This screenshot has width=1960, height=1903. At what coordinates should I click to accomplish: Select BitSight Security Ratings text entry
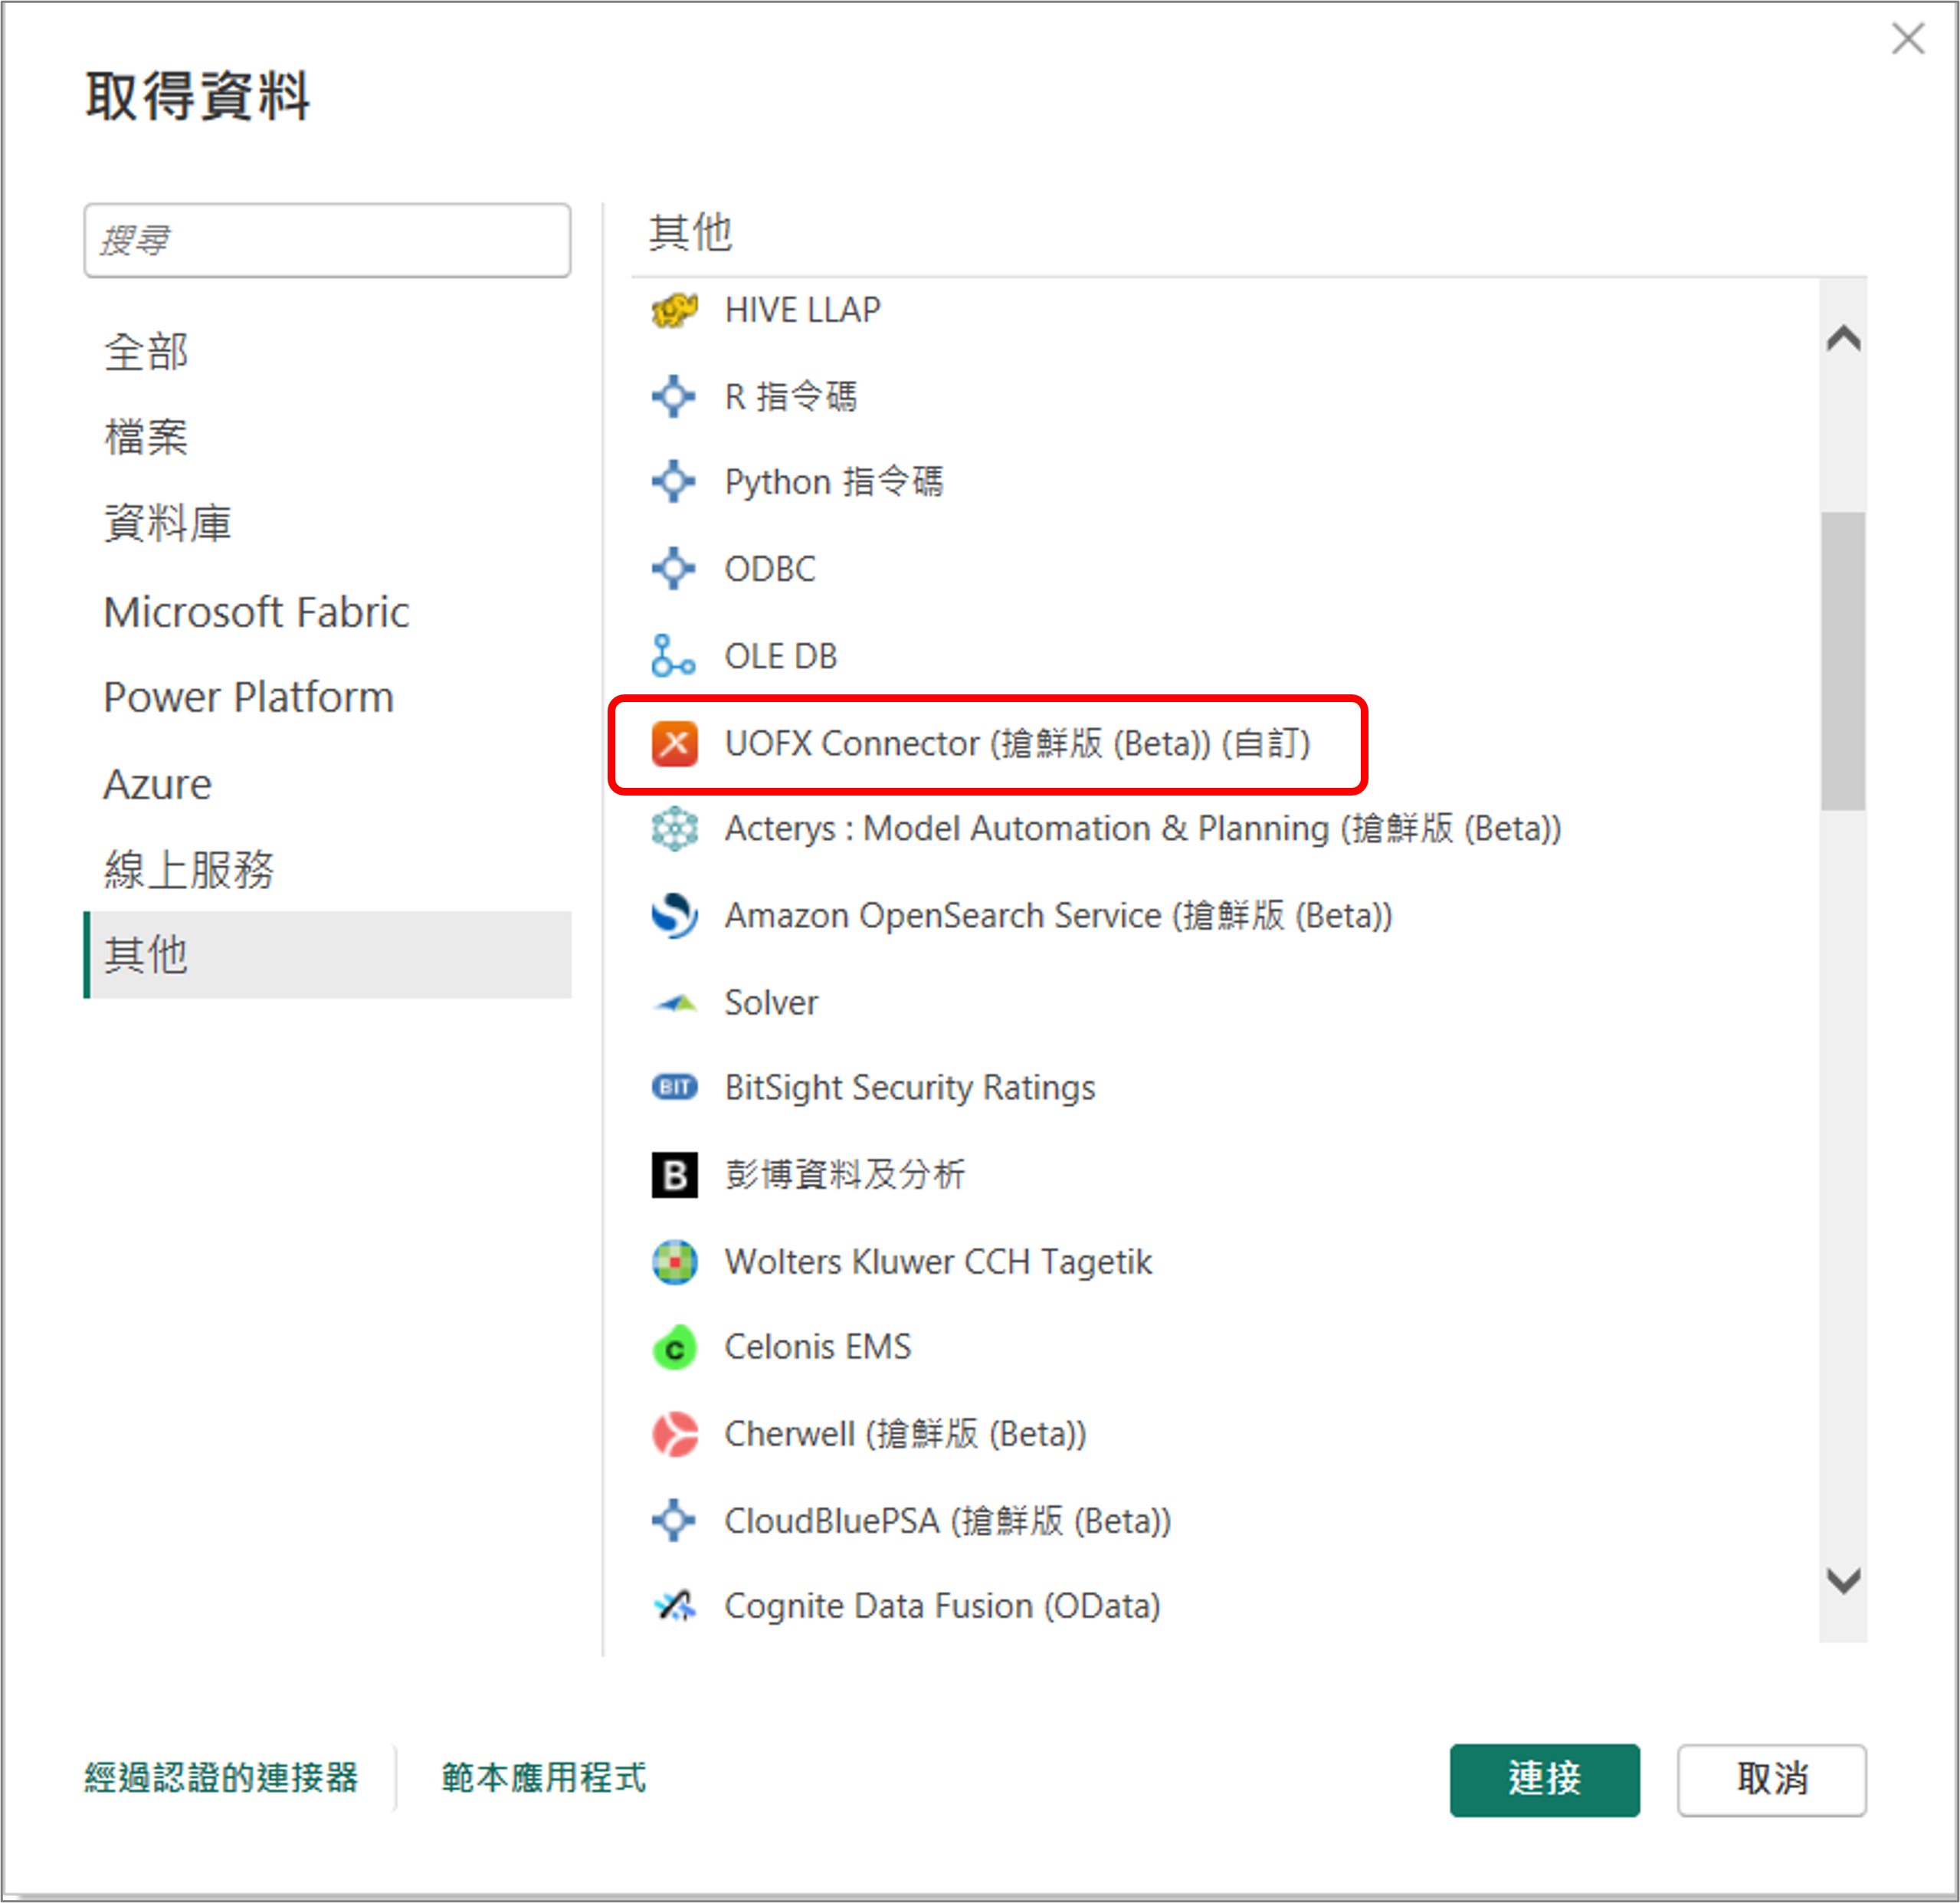[910, 1088]
